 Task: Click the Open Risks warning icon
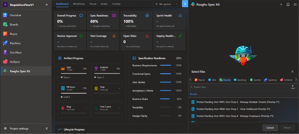(x=147, y=36)
